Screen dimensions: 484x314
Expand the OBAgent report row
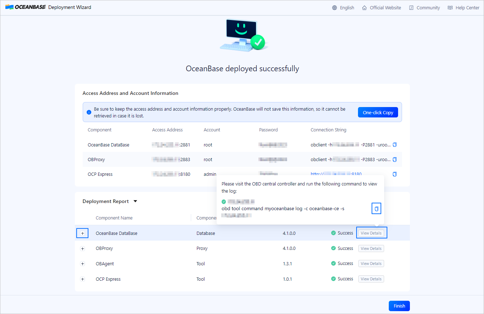(x=82, y=264)
